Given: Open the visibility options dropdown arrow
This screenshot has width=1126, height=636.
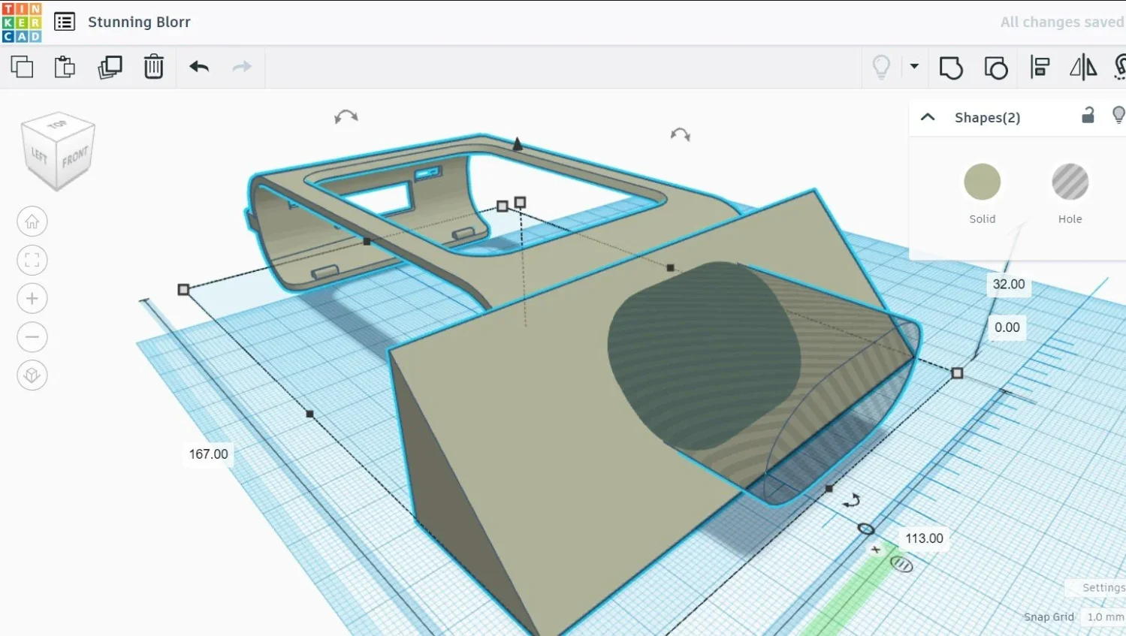Looking at the screenshot, I should (914, 66).
